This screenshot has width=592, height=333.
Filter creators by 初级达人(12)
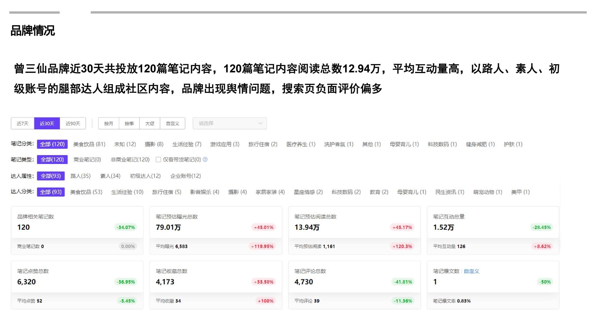click(x=145, y=176)
